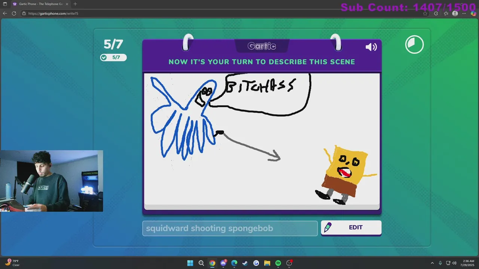
Task: Go back with browser back arrow
Action: click(5, 13)
